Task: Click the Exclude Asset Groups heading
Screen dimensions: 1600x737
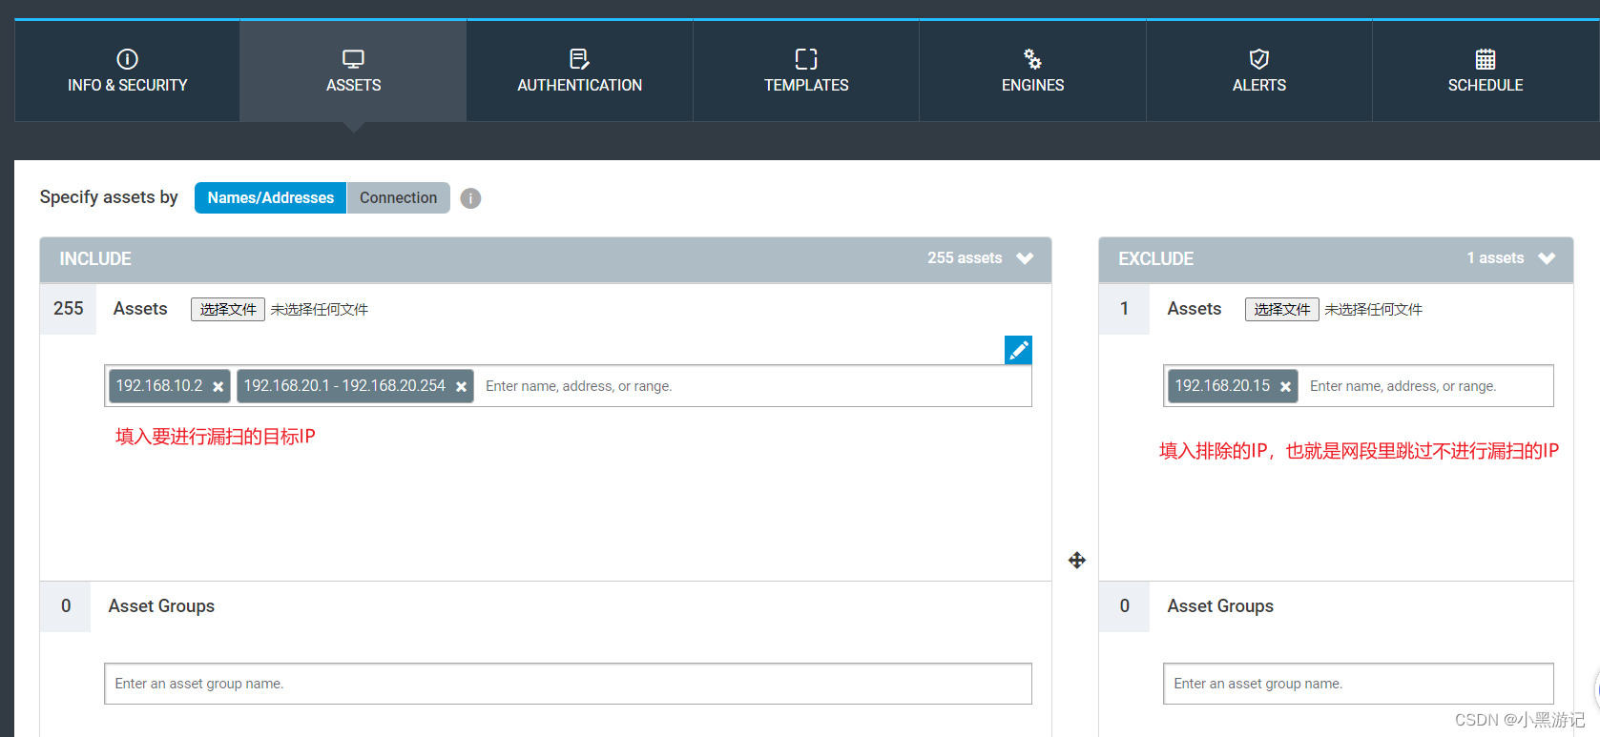Action: click(x=1220, y=606)
